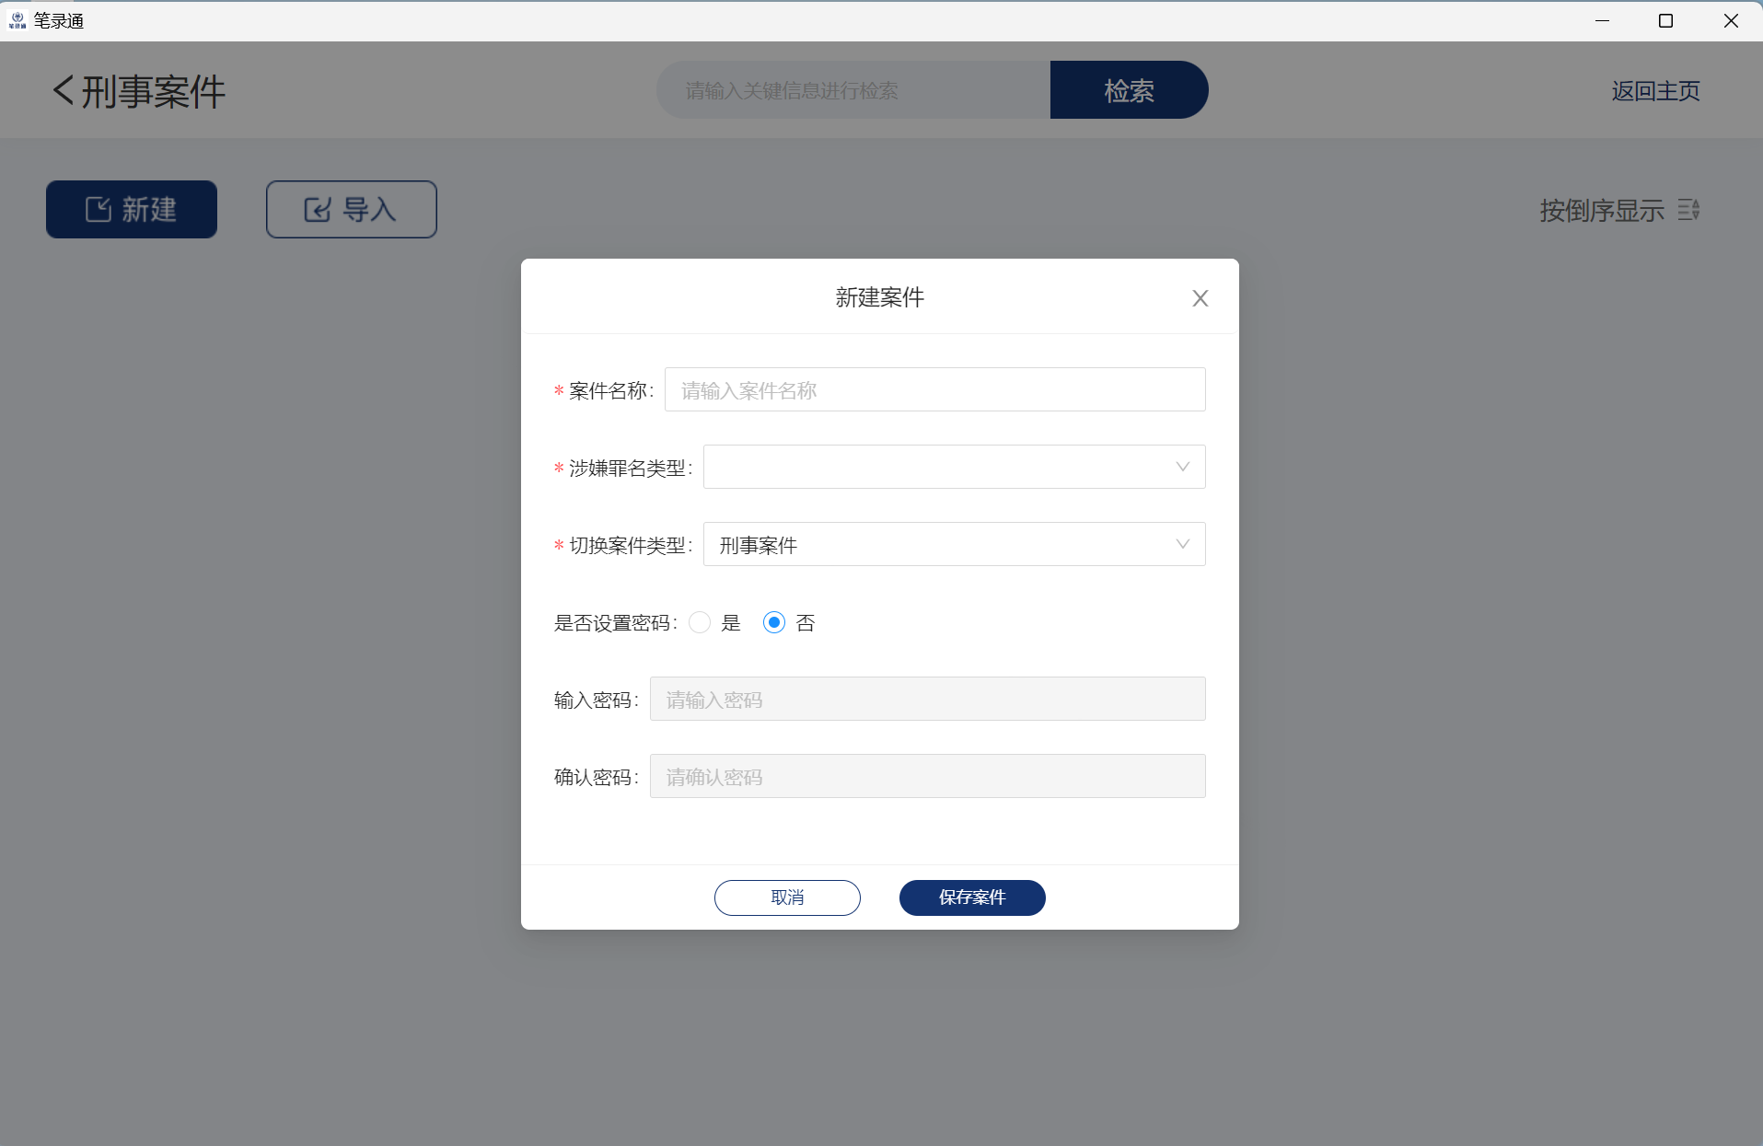The height and width of the screenshot is (1146, 1763).
Task: Click the 输入密码 field
Action: coord(927,699)
